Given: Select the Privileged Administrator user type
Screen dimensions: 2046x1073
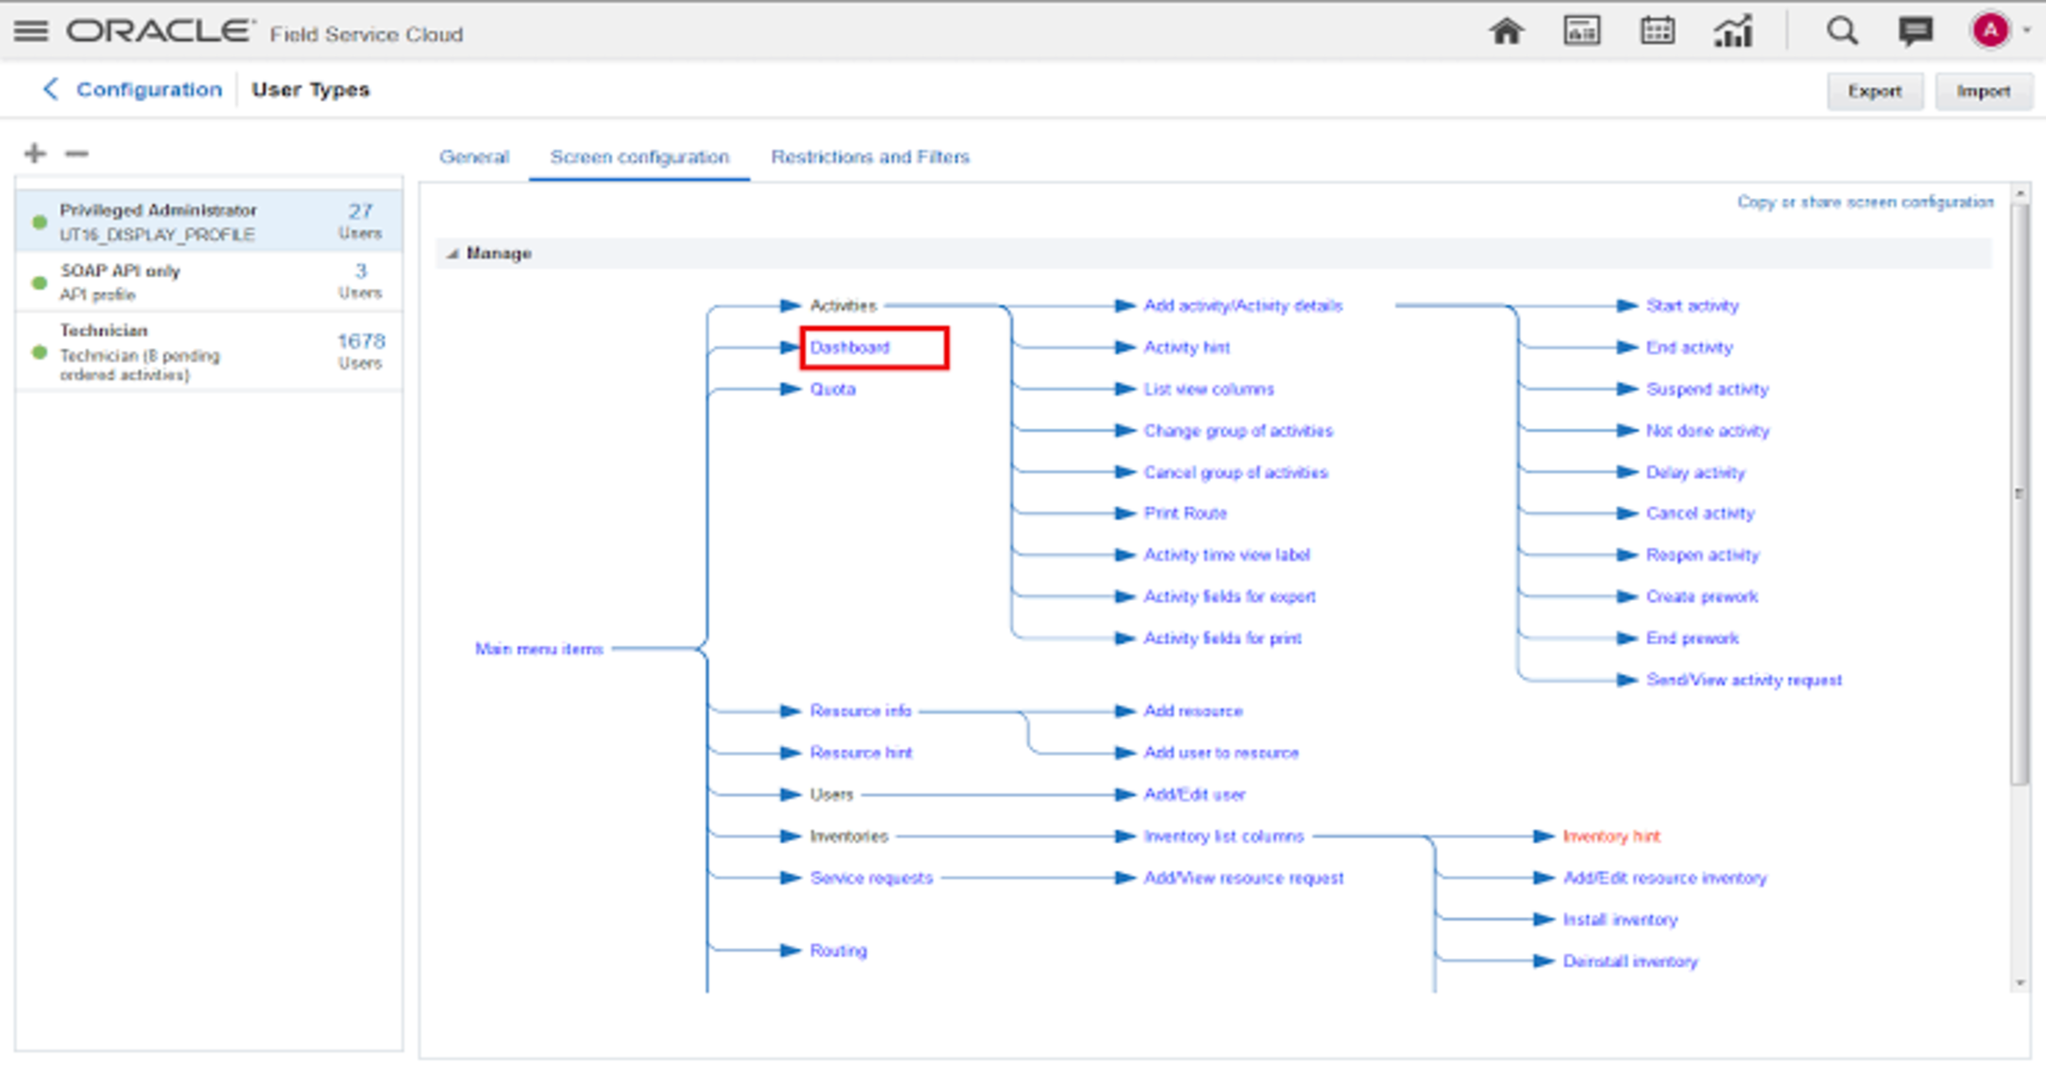Looking at the screenshot, I should coord(209,220).
